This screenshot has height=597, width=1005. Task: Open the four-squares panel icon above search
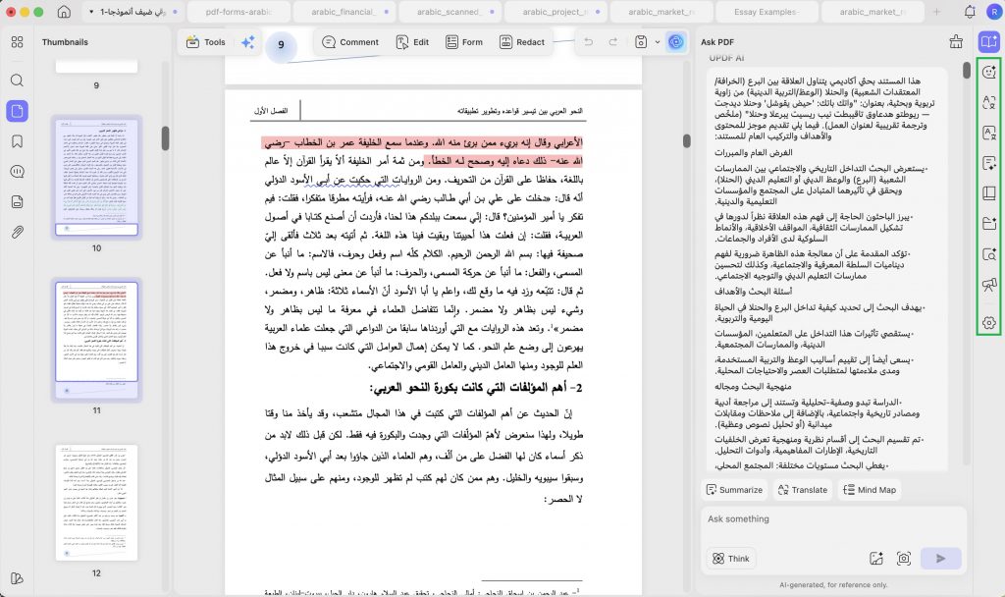pos(18,42)
